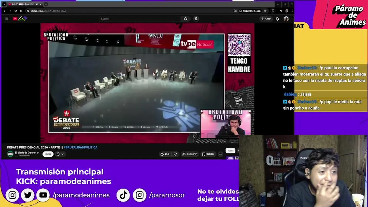
Task: Bookmark this page with star icon
Action: click(x=265, y=11)
